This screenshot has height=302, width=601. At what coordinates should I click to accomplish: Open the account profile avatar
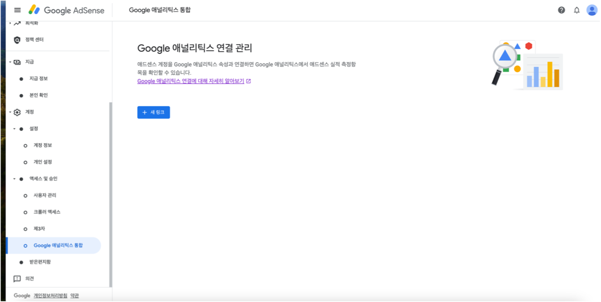pos(592,10)
